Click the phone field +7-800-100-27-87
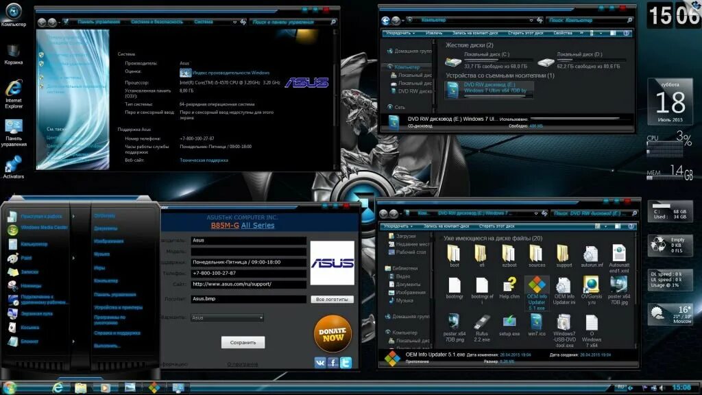The width and height of the screenshot is (702, 395). click(x=248, y=273)
